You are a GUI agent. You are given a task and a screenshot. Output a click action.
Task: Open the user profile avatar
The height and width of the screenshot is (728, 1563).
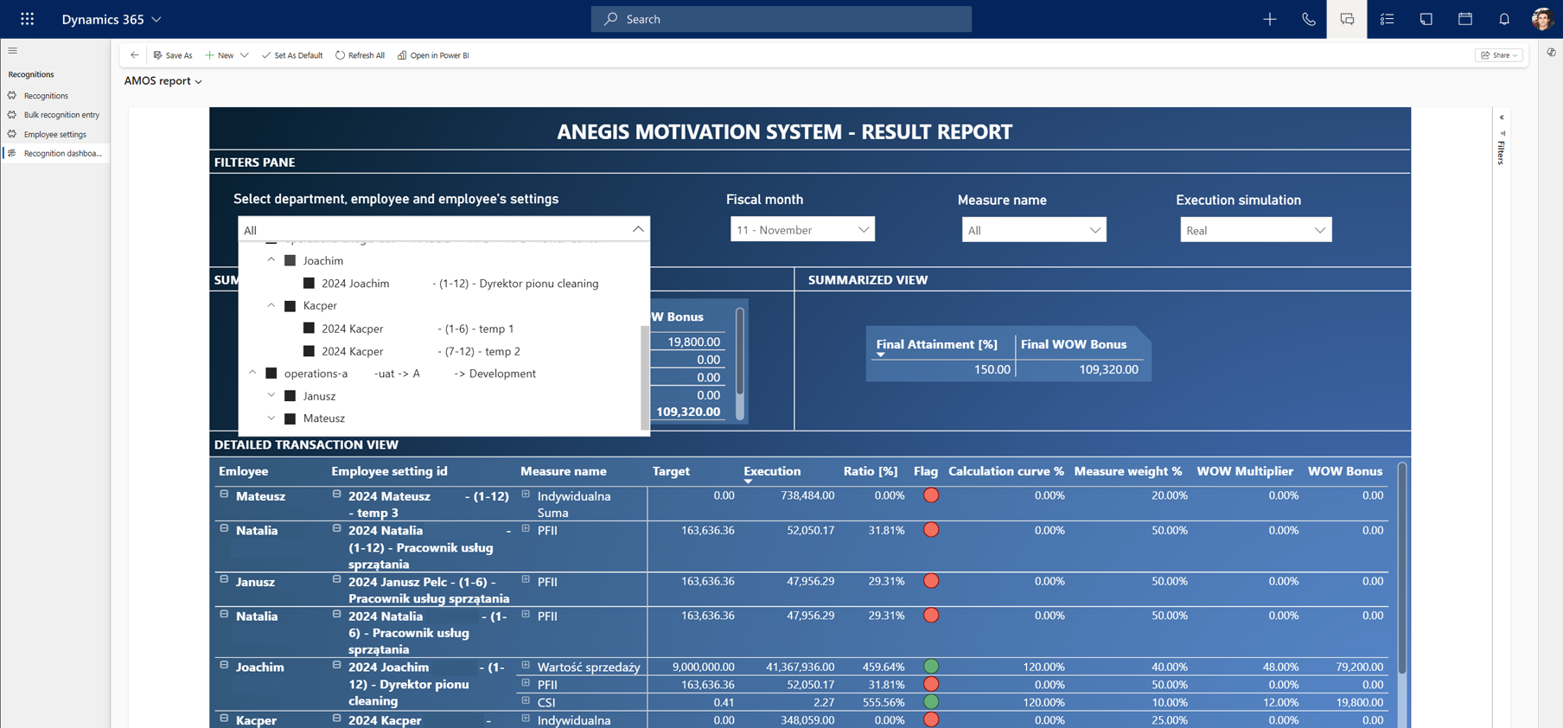1541,19
